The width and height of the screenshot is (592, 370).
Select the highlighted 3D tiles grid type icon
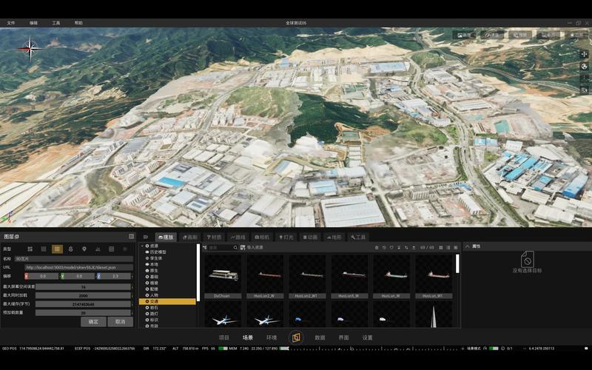pos(57,249)
